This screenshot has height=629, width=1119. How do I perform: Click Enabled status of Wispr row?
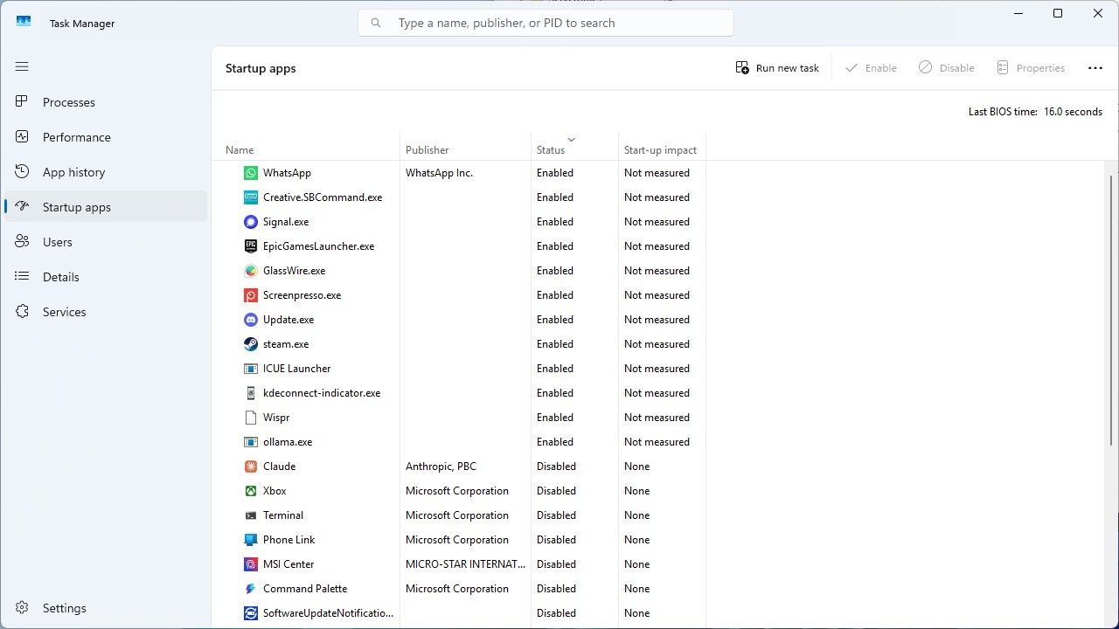(555, 418)
